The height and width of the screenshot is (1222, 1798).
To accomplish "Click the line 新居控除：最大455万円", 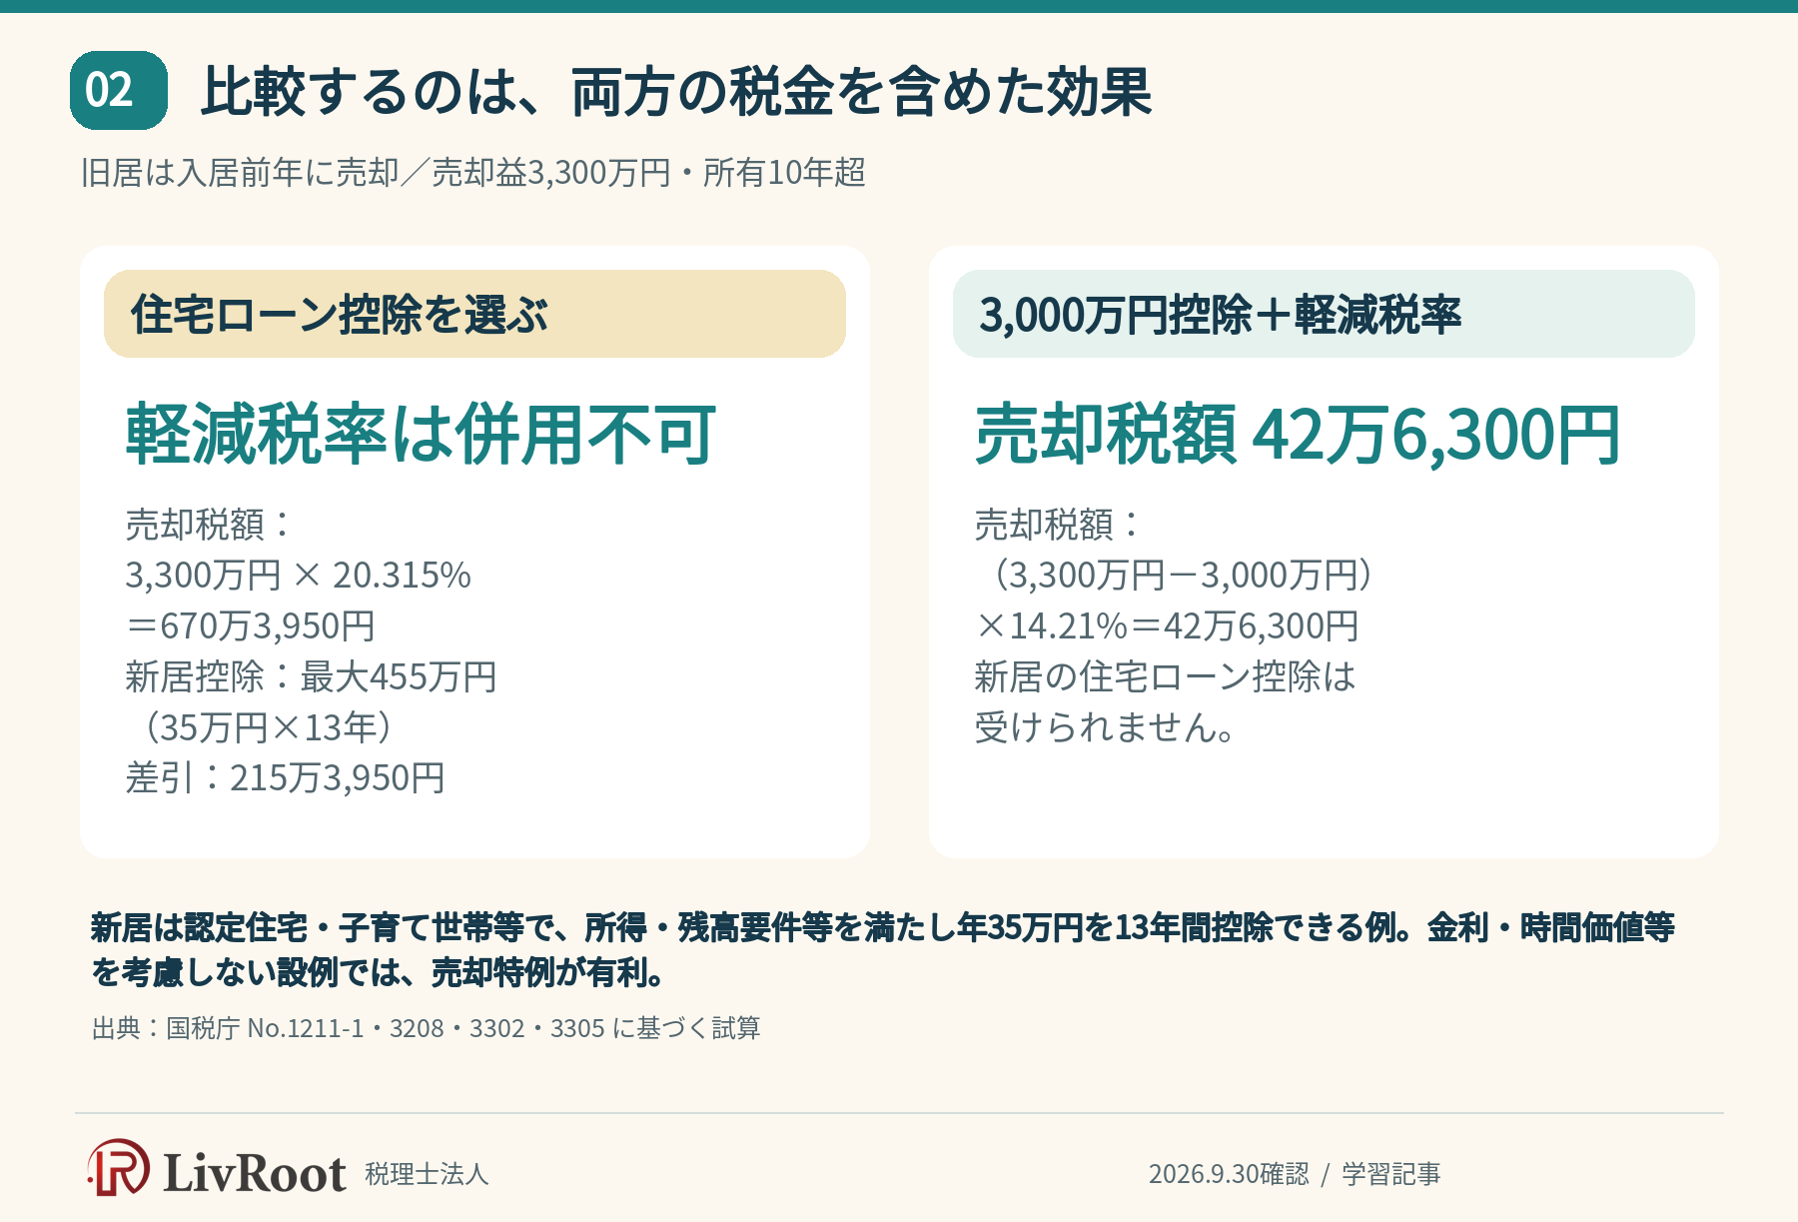I will pyautogui.click(x=311, y=677).
